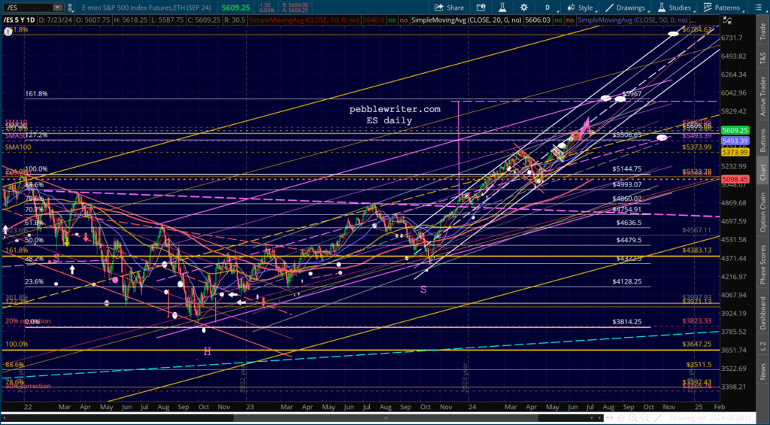Click the right scroll arrow on time scrollbar
Image resolution: width=770 pixels, height=425 pixels.
[599, 418]
